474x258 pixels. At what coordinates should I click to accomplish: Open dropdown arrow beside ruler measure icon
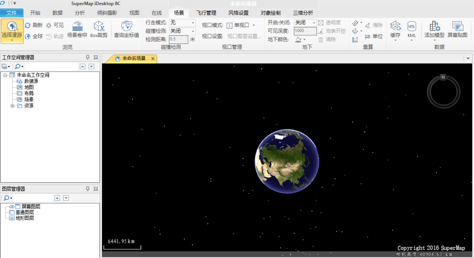coord(361,23)
